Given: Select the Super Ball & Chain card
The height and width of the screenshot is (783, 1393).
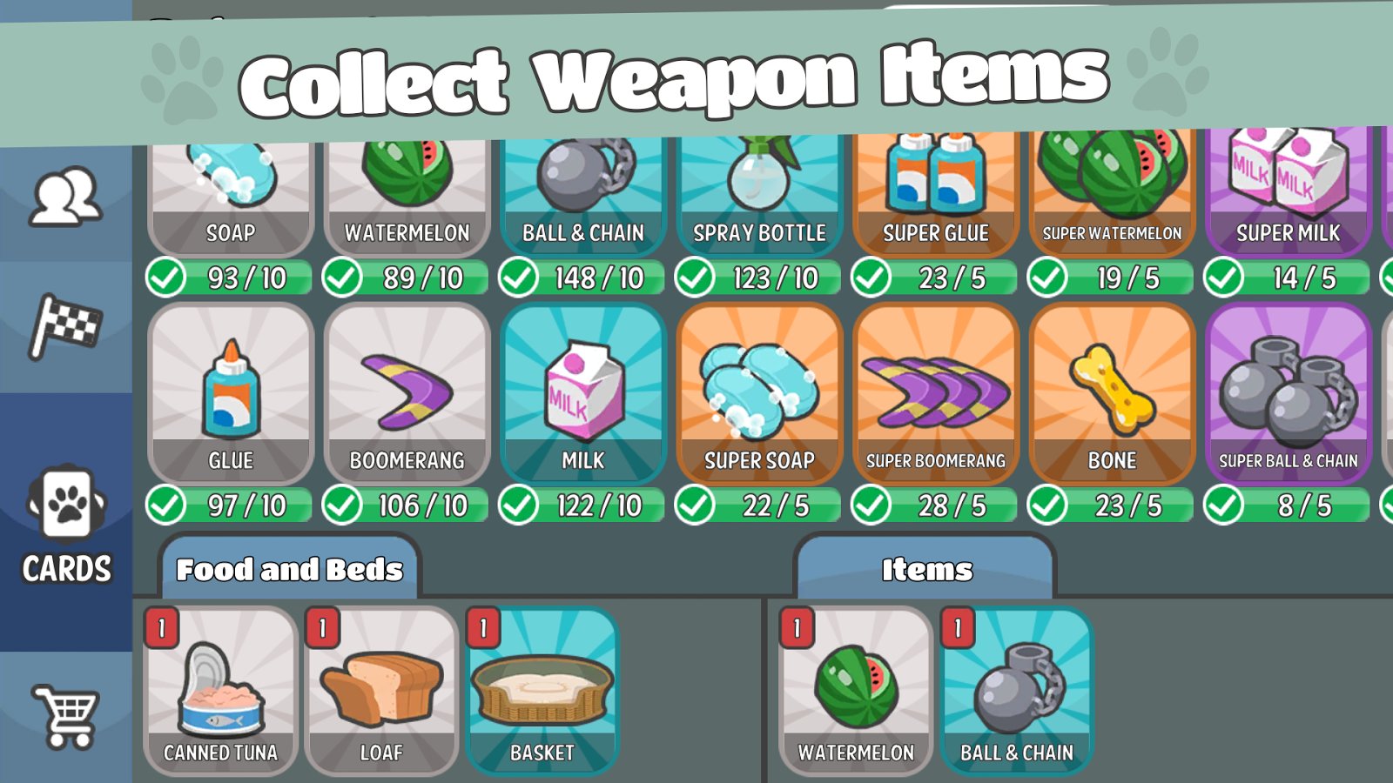Looking at the screenshot, I should (1289, 394).
